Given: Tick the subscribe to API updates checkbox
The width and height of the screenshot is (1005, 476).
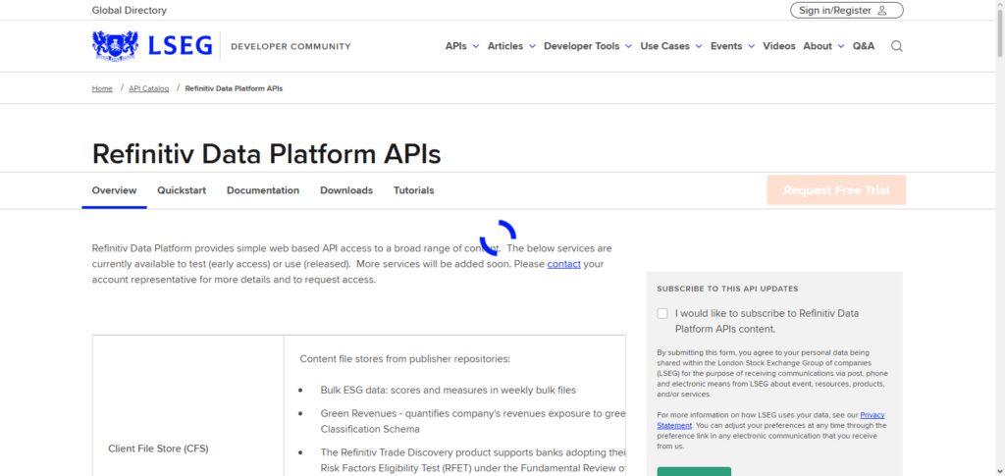Looking at the screenshot, I should coord(662,313).
